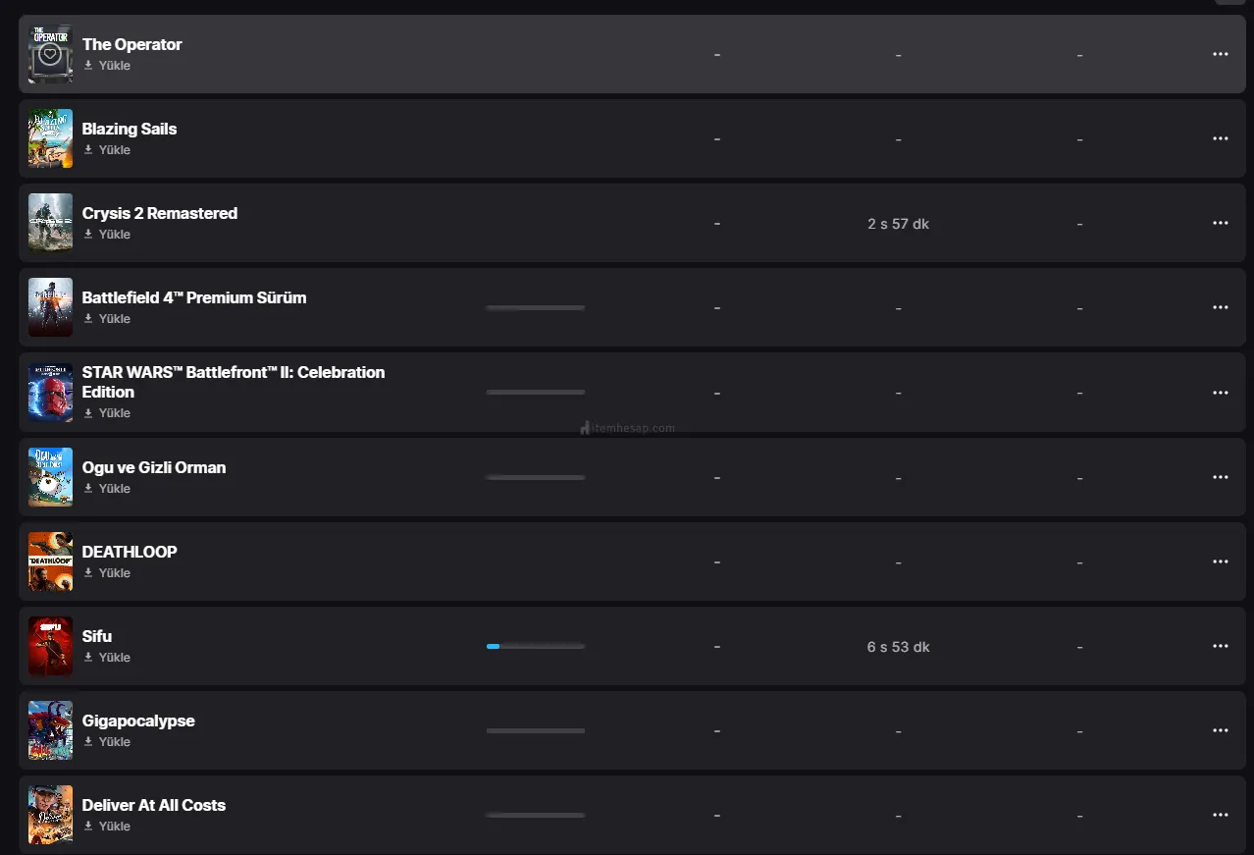Click the ellipsis icon for Gigapocalypse
The height and width of the screenshot is (855, 1254).
coord(1220,730)
